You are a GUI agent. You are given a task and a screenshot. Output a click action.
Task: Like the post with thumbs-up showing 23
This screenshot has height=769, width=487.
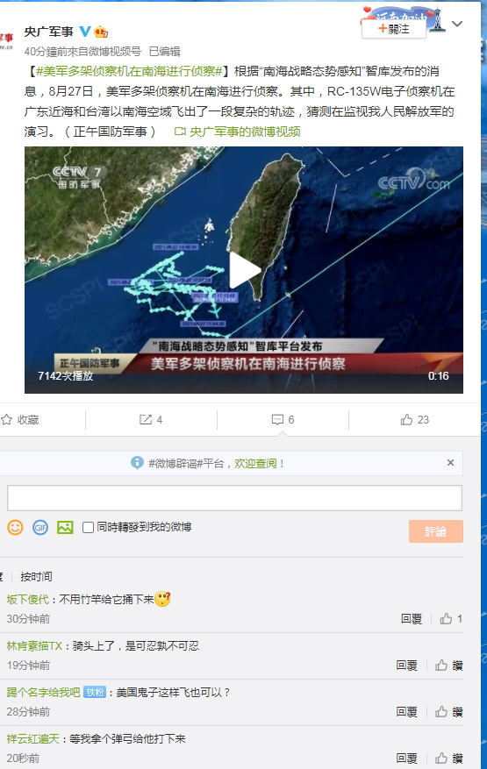pos(406,419)
